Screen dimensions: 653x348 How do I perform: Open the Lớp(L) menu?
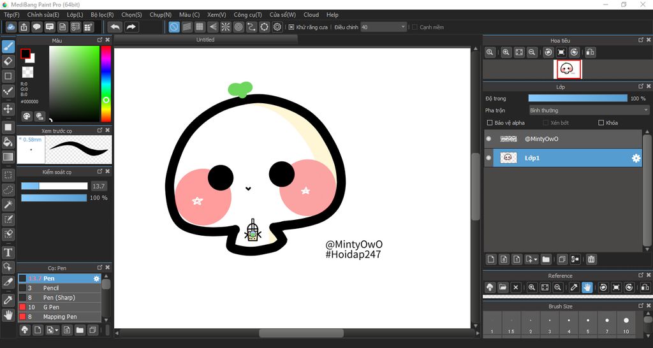[x=75, y=15]
